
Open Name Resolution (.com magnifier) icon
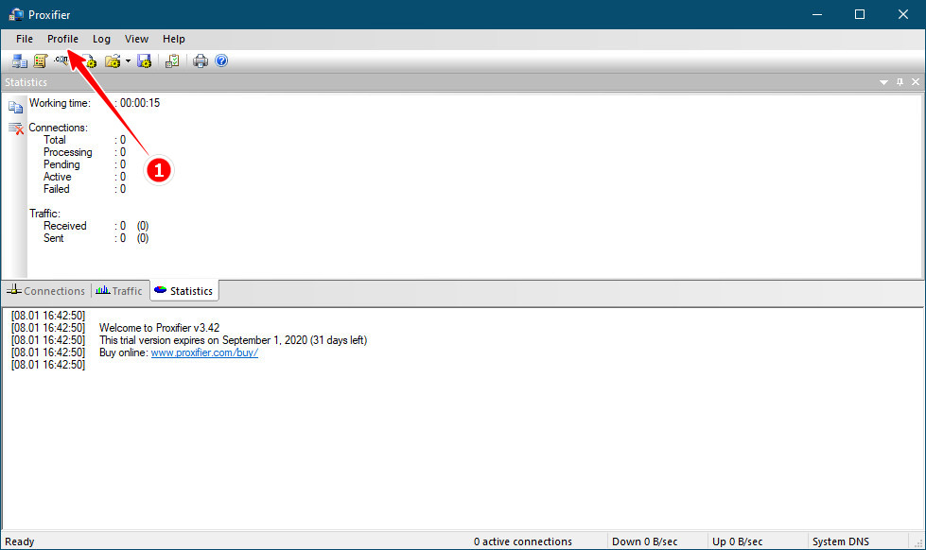click(61, 60)
